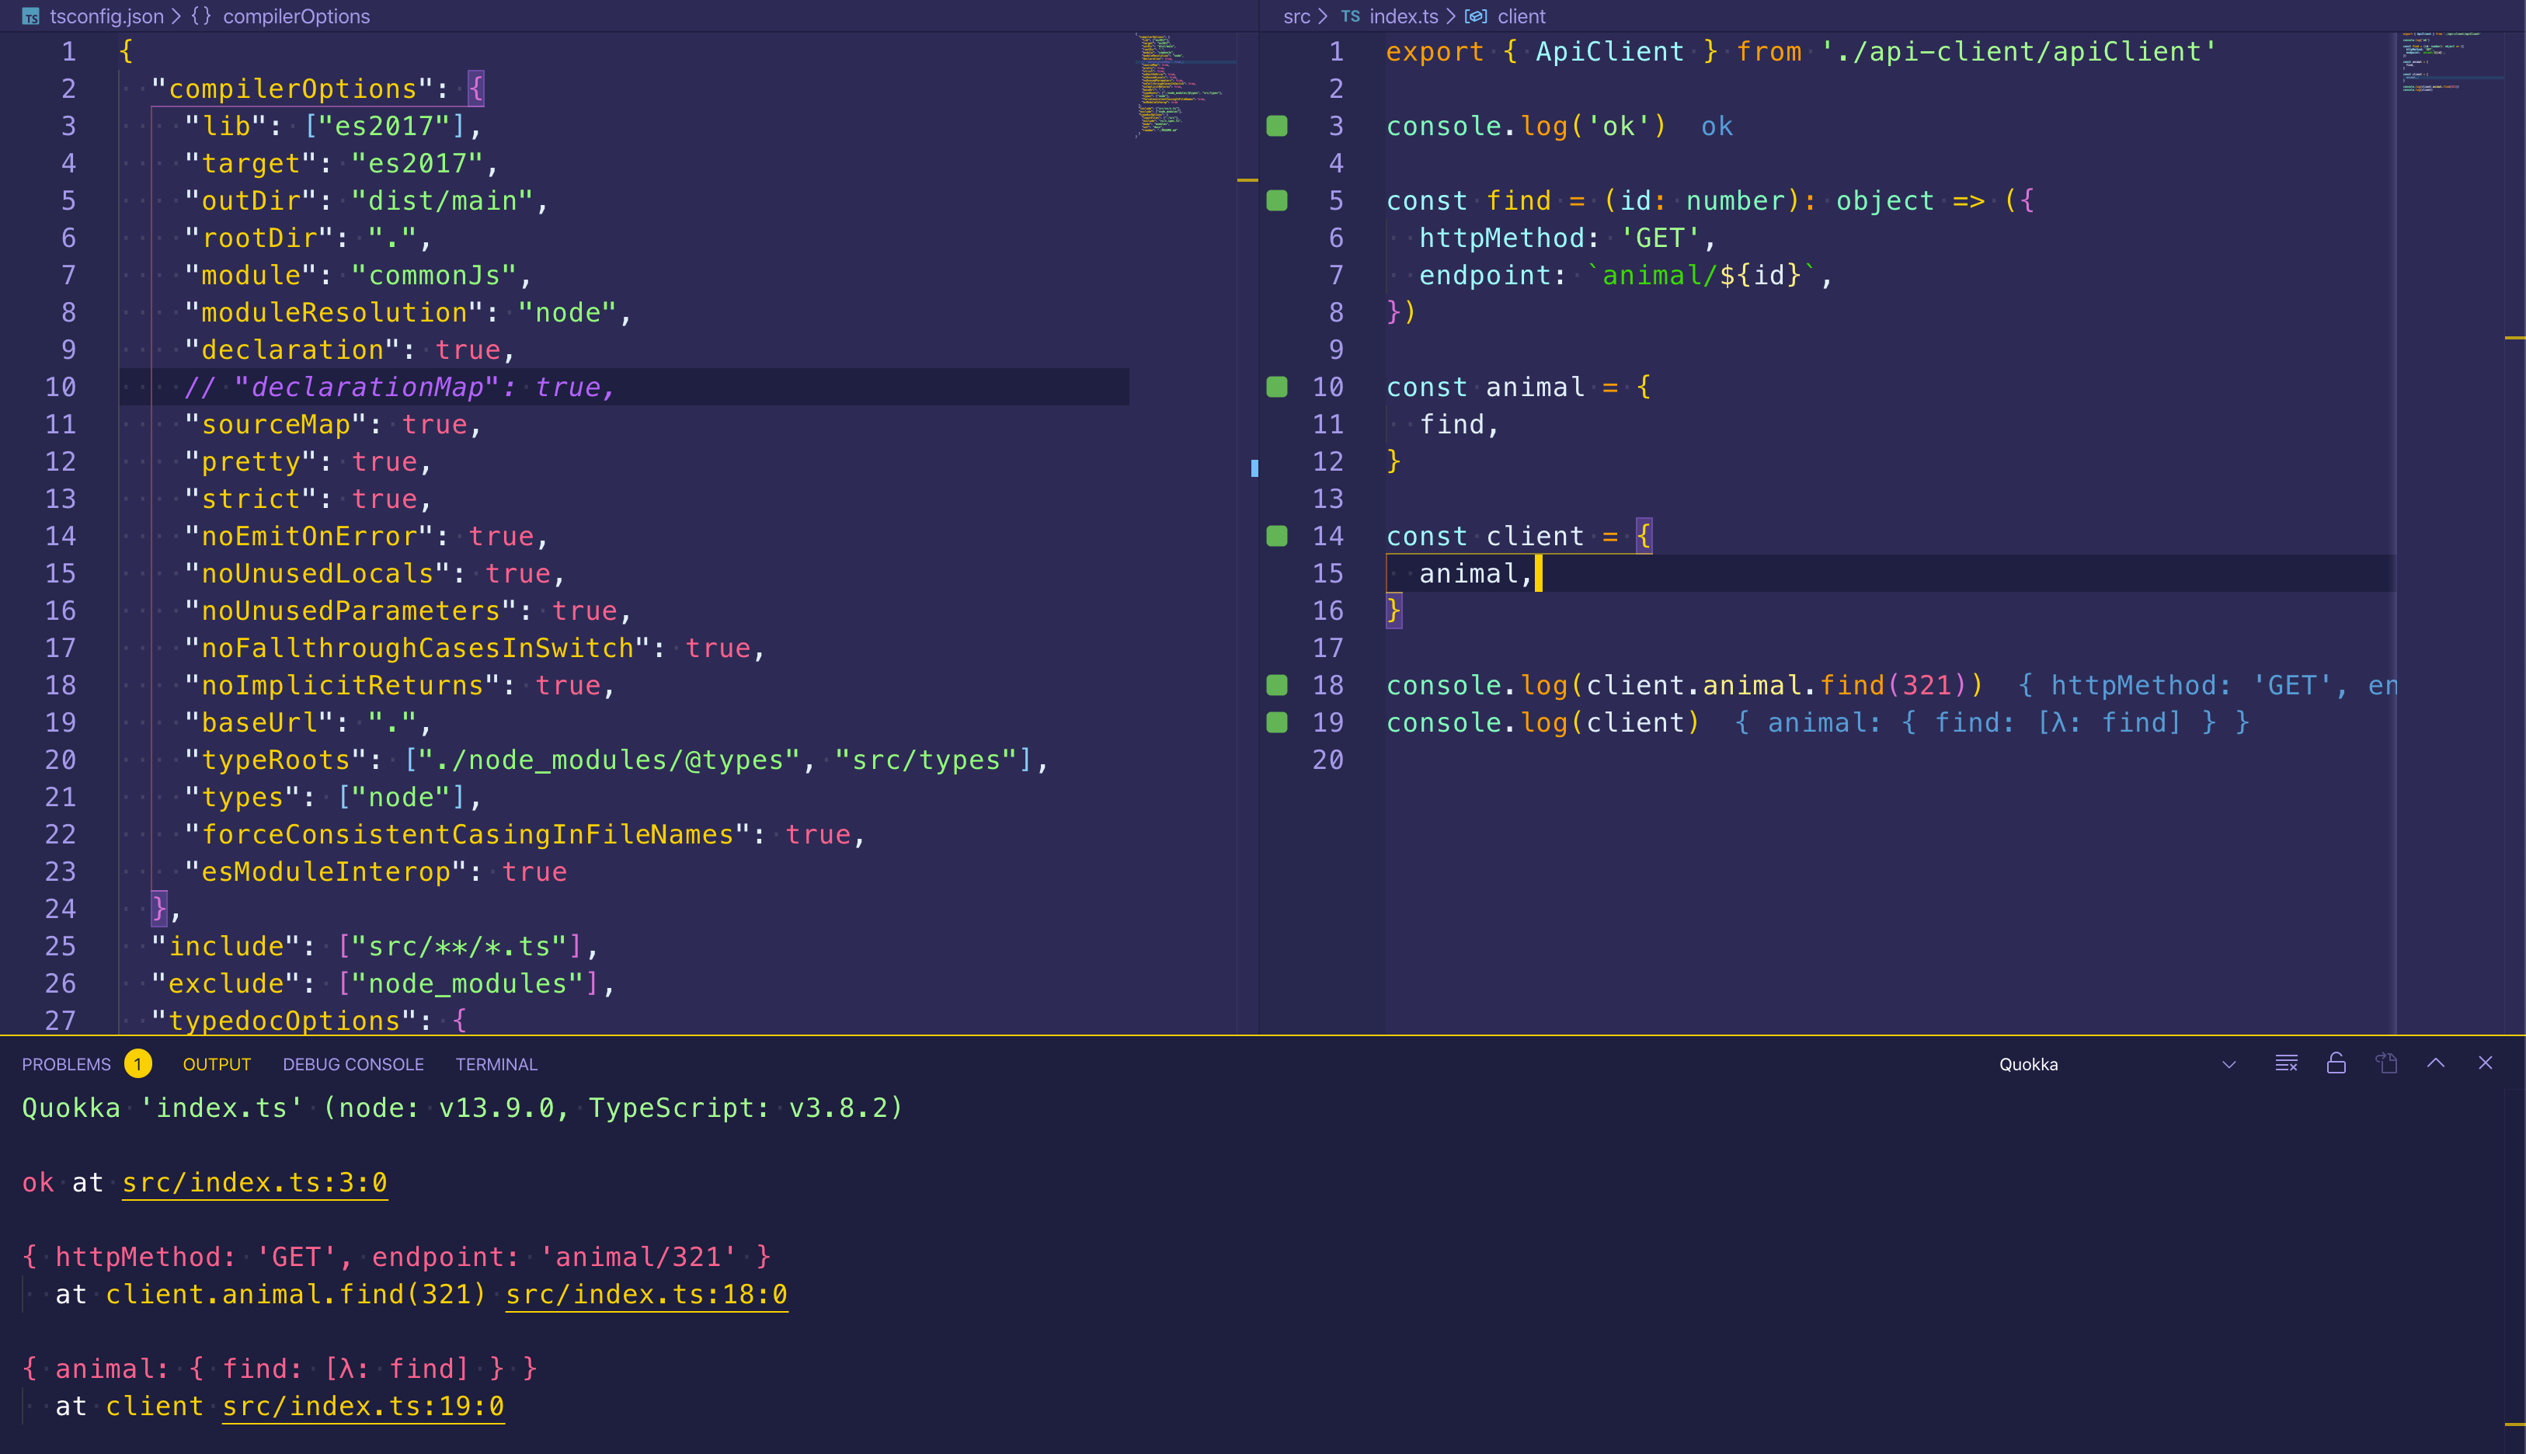Screen dimensions: 2526x1454
Task: Click the green Quokka indicator on line 18
Action: pos(1276,685)
